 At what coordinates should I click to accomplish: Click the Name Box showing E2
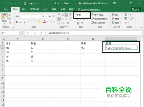coord(10,33)
